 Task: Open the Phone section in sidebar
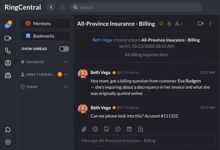click(x=8, y=51)
